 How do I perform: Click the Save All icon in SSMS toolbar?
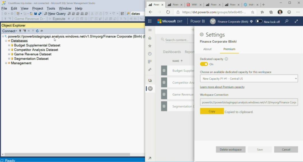(x=40, y=13)
